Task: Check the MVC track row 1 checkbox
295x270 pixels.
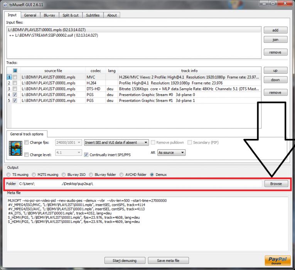Action: pyautogui.click(x=15, y=77)
